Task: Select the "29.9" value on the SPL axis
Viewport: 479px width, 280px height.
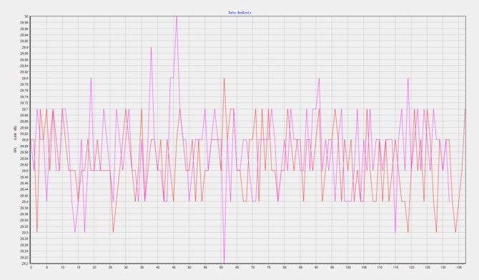Action: click(25, 47)
